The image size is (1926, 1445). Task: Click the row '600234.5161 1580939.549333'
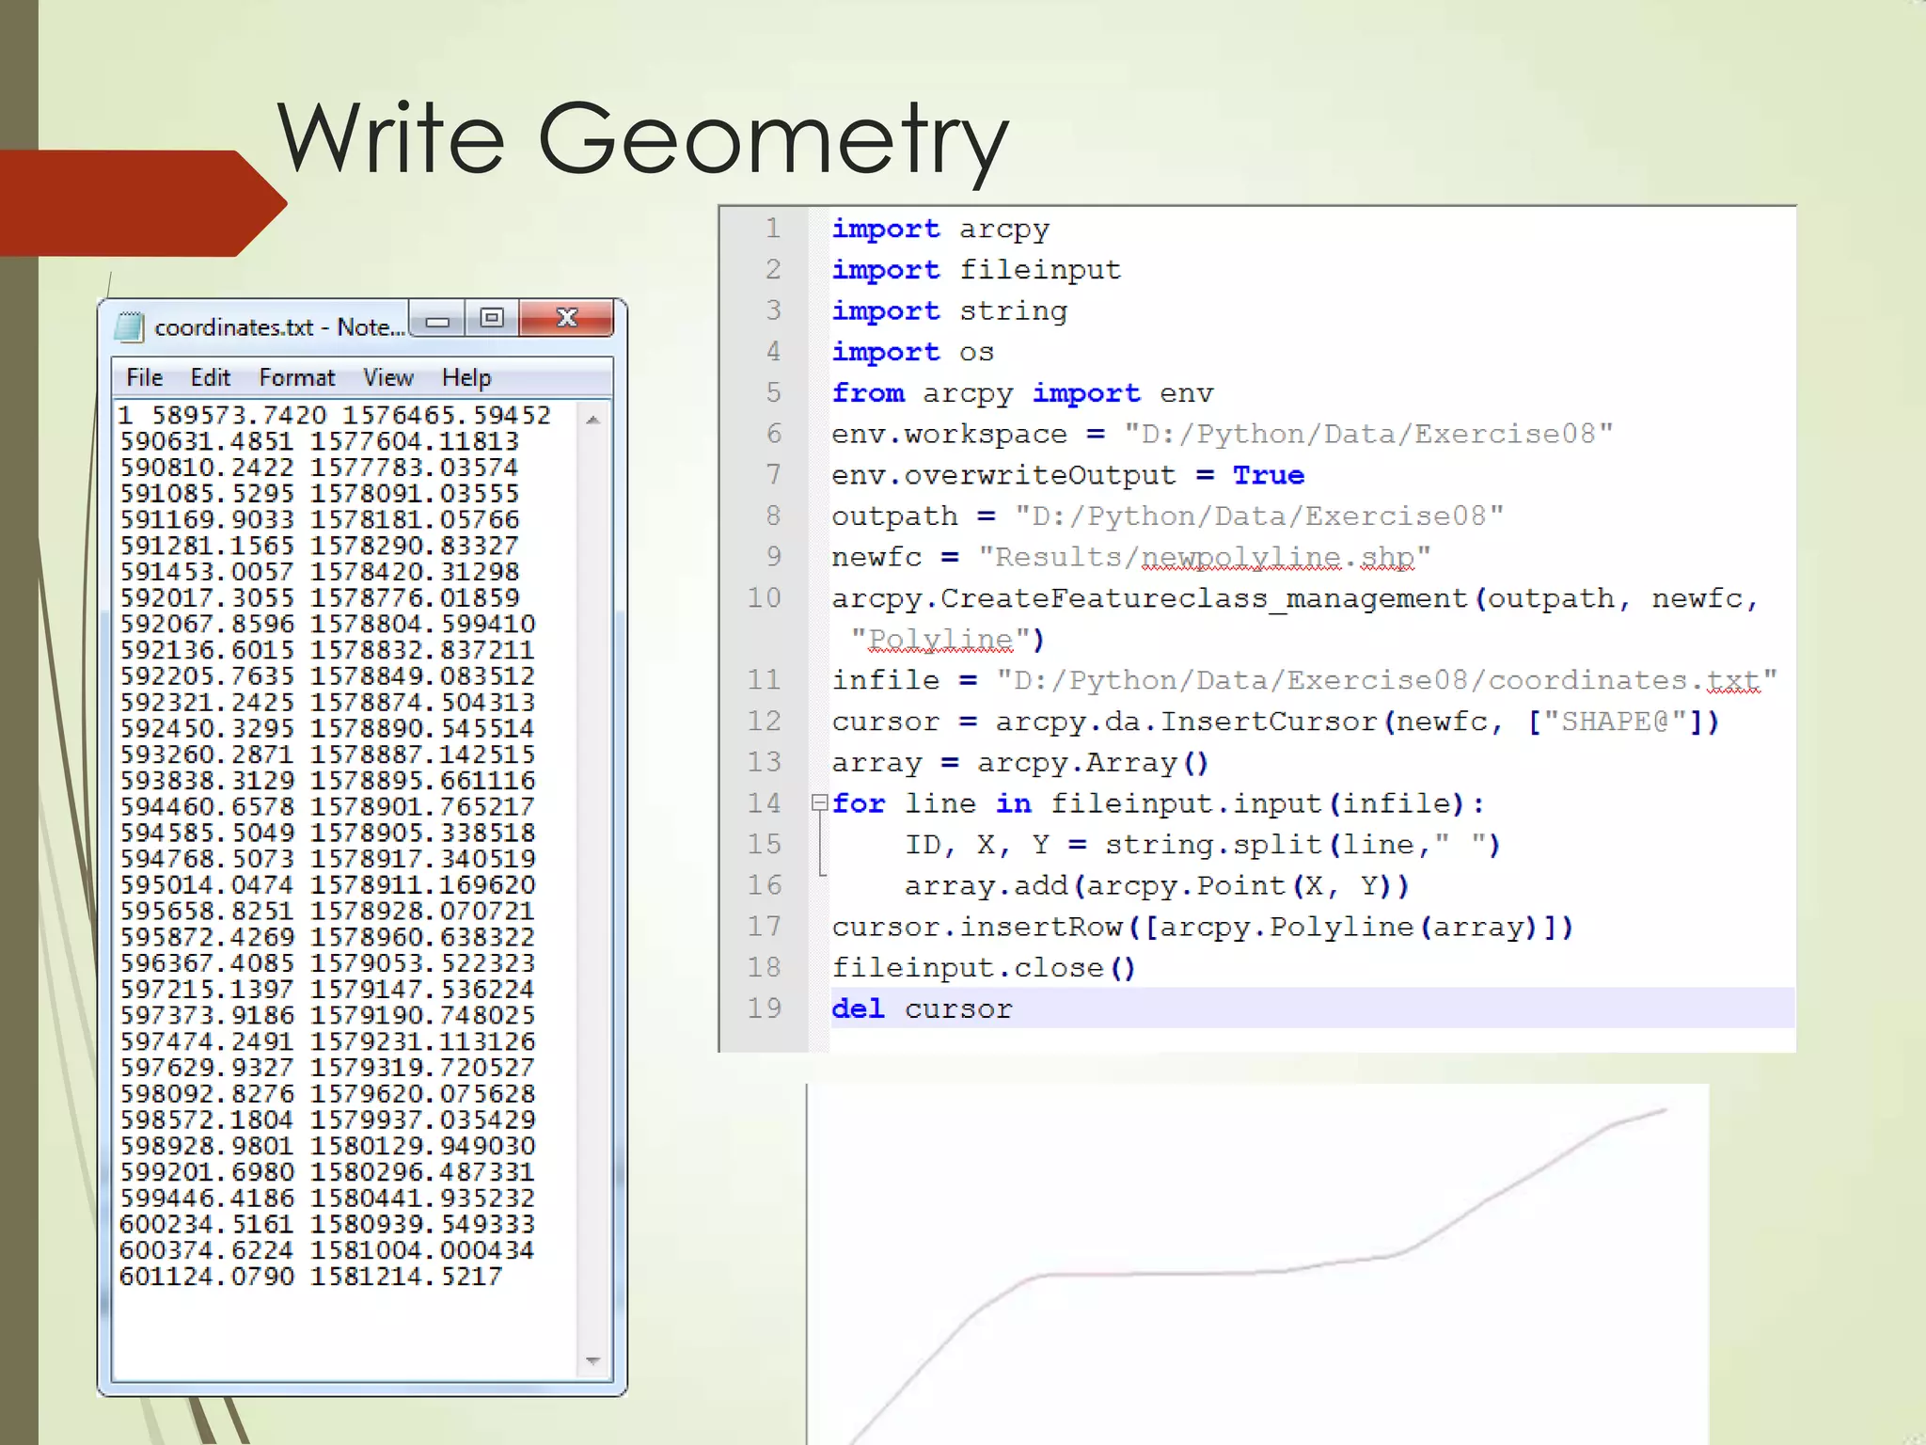tap(327, 1224)
